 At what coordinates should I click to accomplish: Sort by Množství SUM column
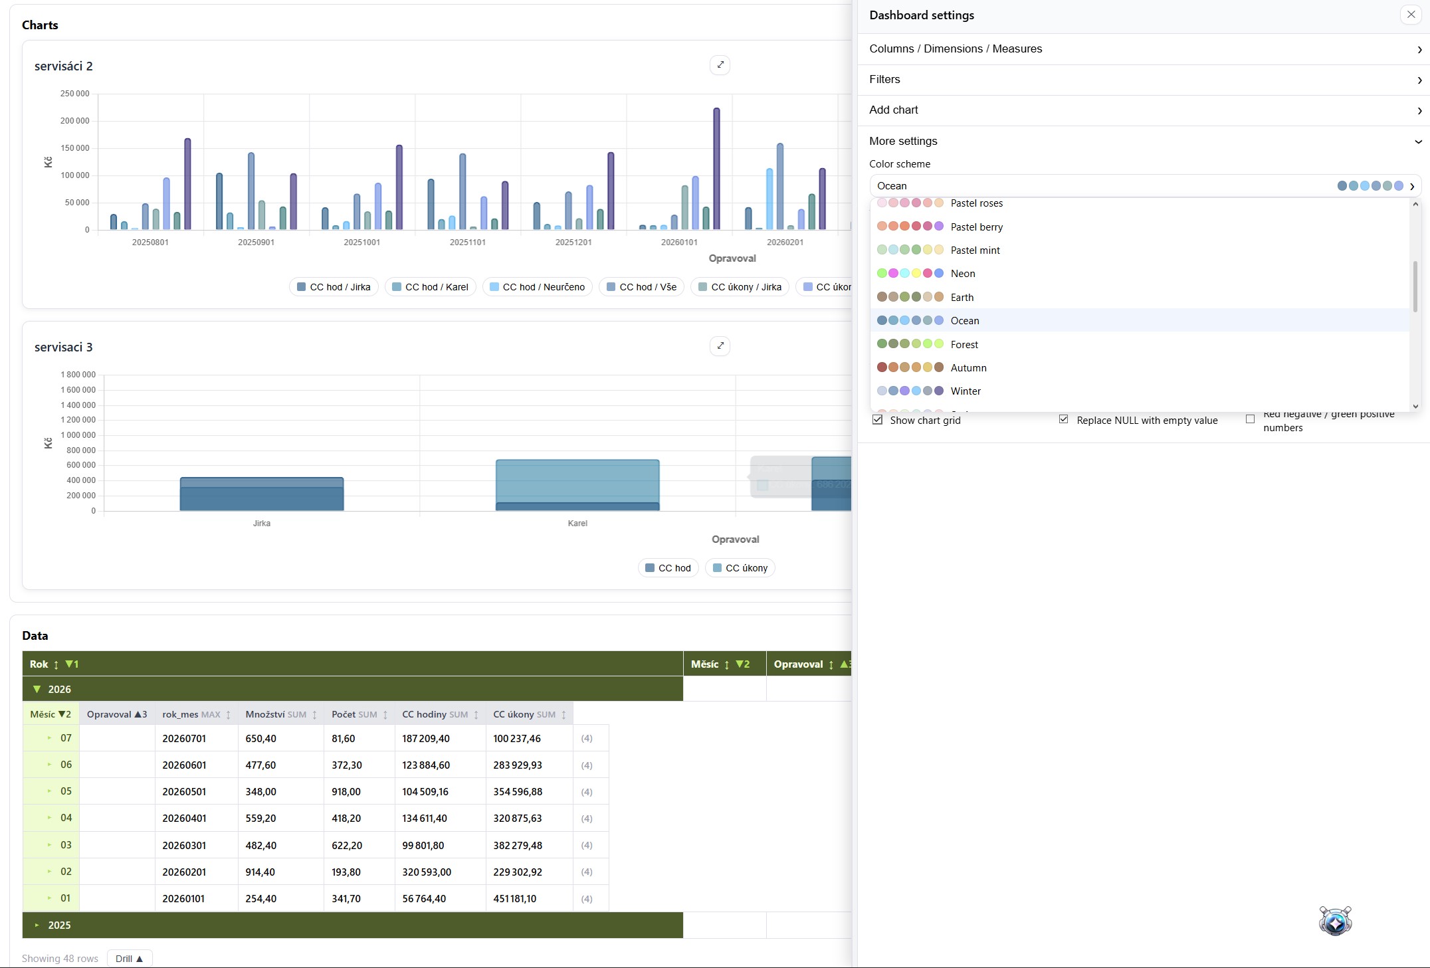(314, 715)
